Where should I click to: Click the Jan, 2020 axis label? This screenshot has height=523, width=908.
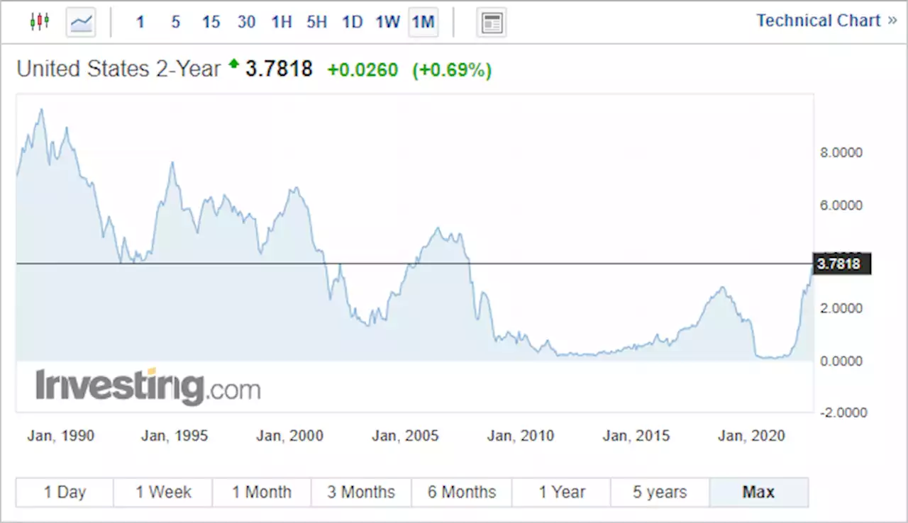pos(752,436)
